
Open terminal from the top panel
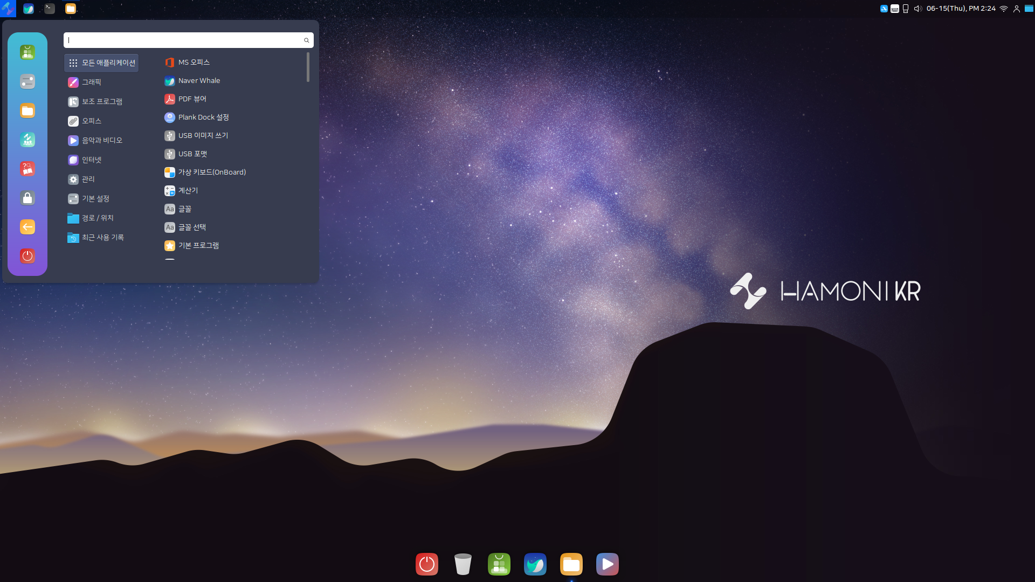pyautogui.click(x=50, y=8)
